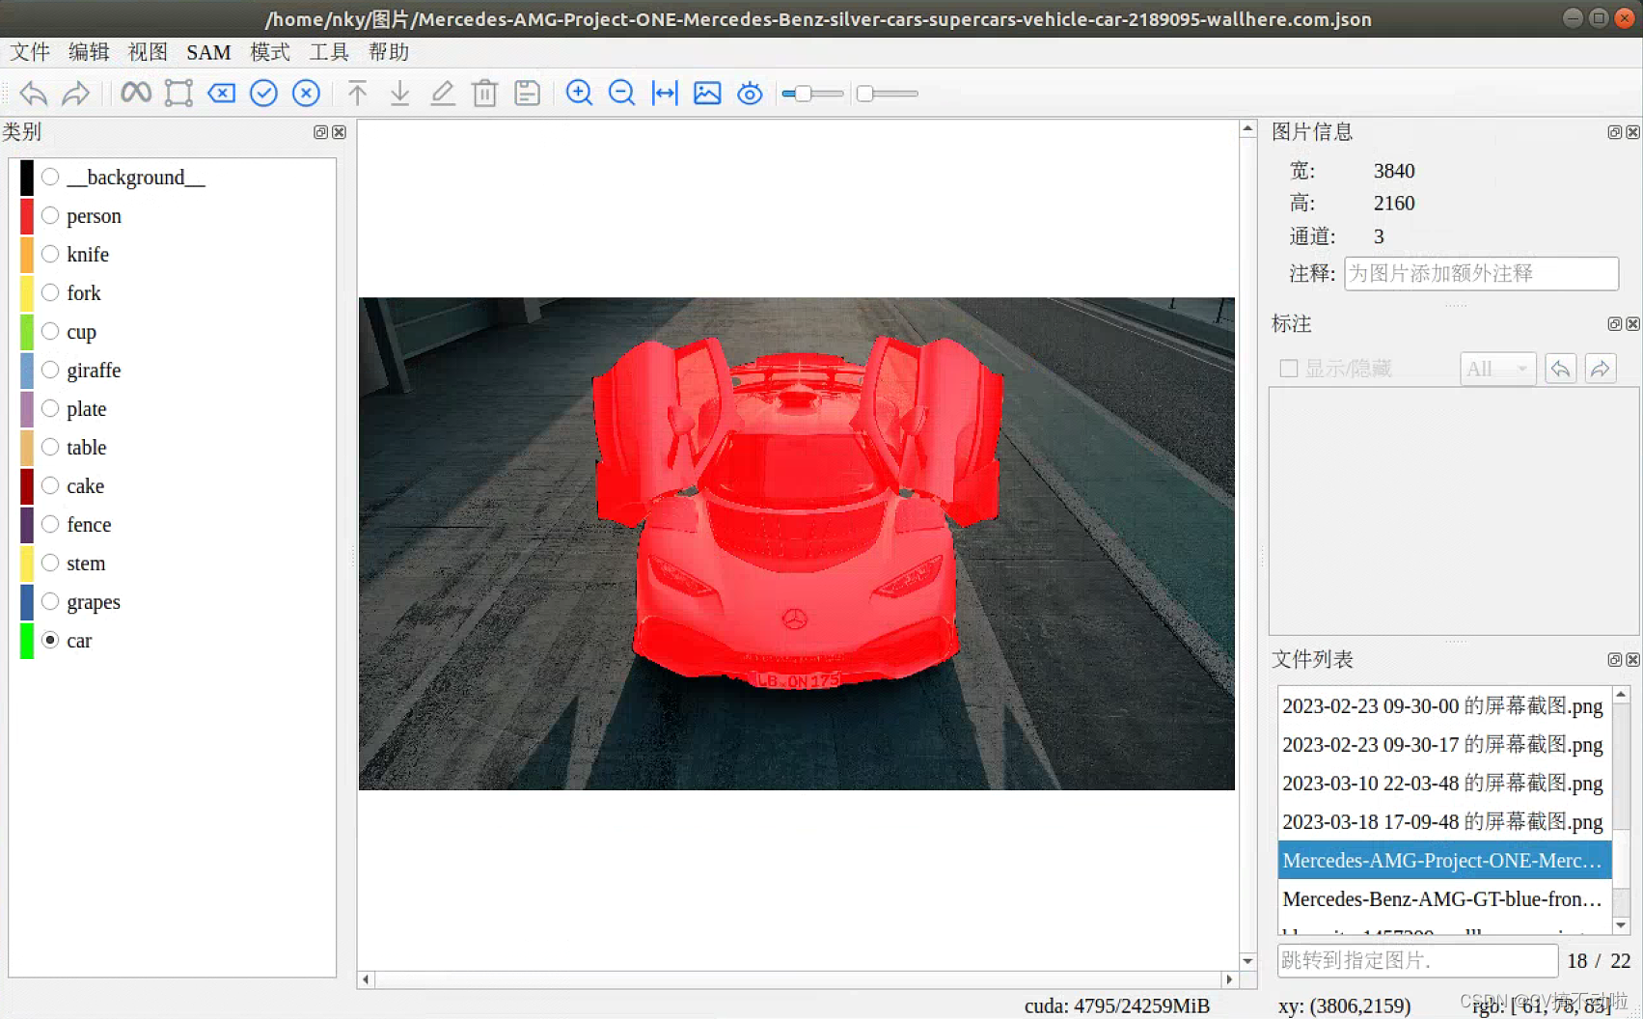
Task: Select the car category radio
Action: [50, 640]
